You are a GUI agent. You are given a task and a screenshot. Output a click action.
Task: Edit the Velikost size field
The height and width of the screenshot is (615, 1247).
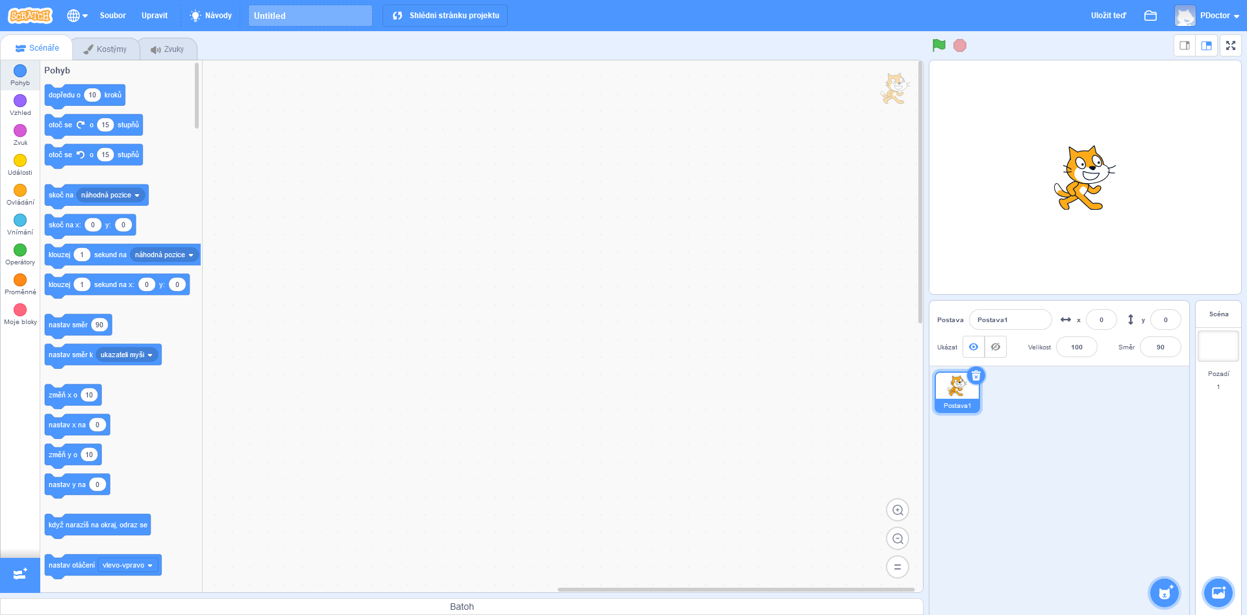(x=1077, y=347)
